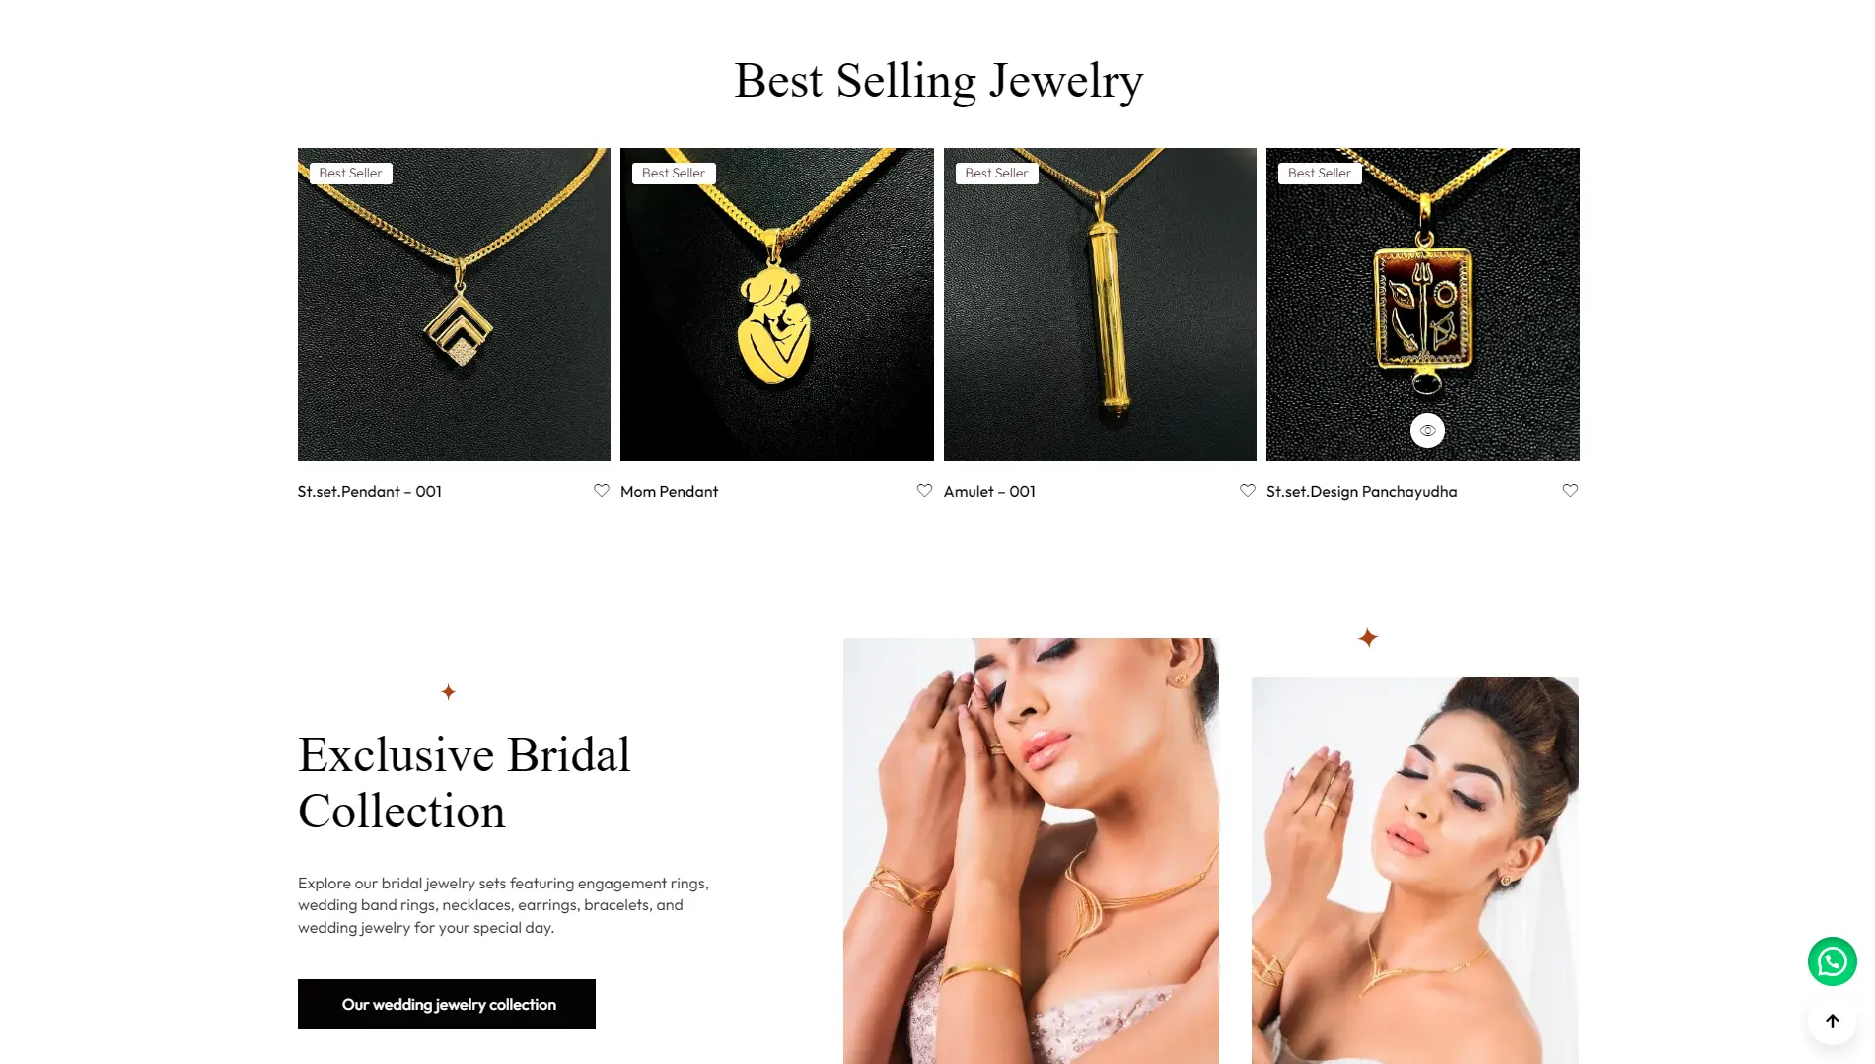Click the orange star above bride photo
This screenshot has height=1064, width=1875.
(1367, 638)
